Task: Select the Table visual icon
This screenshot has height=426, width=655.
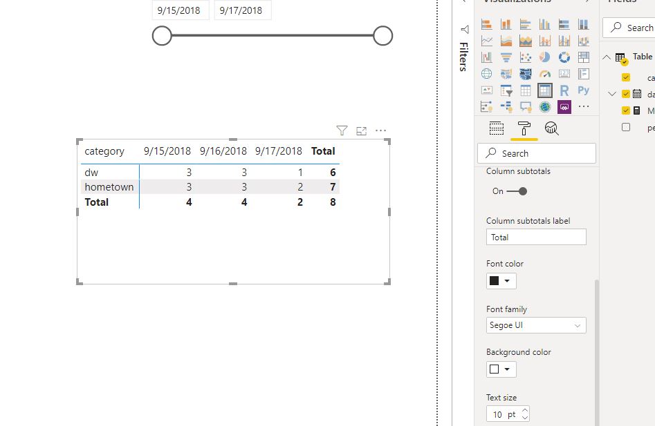Action: [x=526, y=90]
